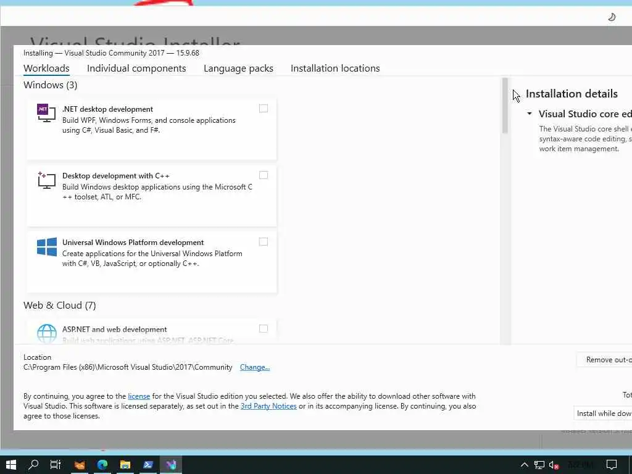Click the install location path text
632x474 pixels.
(x=128, y=367)
